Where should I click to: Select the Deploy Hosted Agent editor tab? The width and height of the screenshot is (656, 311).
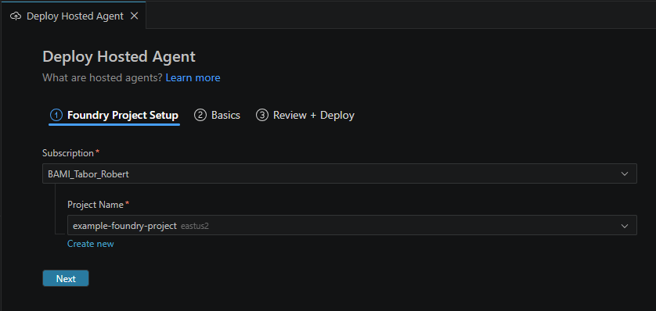click(74, 16)
